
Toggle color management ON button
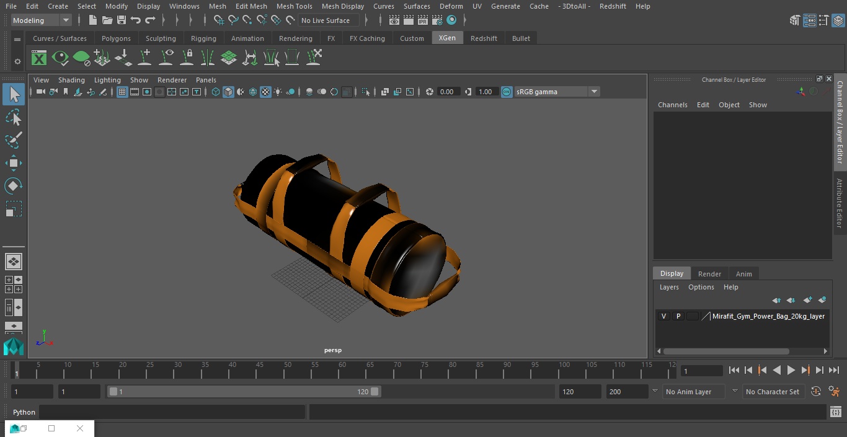click(507, 92)
